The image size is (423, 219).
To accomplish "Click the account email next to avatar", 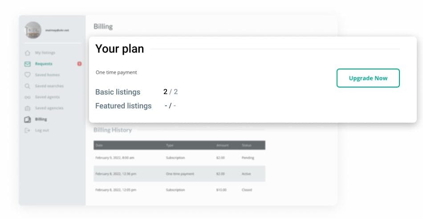I will click(x=57, y=30).
